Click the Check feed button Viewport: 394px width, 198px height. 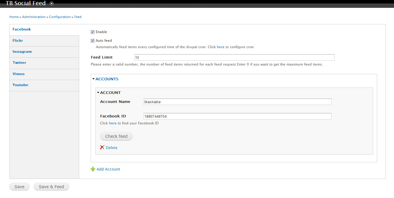[x=116, y=136]
